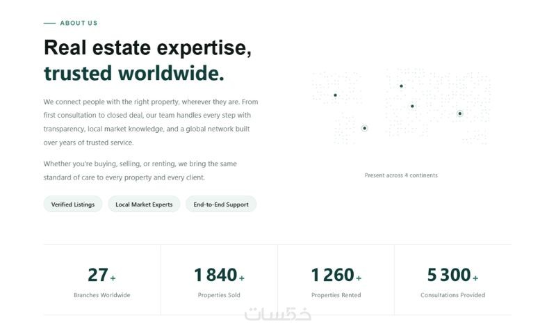
Task: Click the 'Real estate expertise,' heading line
Action: (x=147, y=47)
